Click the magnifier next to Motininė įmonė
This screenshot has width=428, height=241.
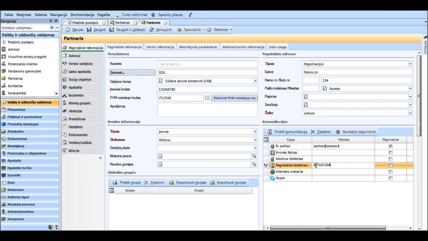[254, 156]
